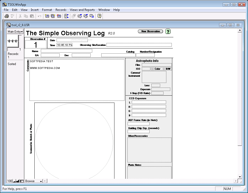Click the TSOLWinApp title bar icon

pos(5,4)
